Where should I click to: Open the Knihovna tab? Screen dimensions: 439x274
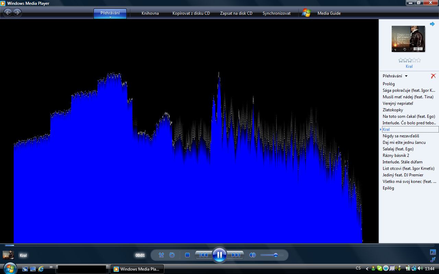pos(150,13)
